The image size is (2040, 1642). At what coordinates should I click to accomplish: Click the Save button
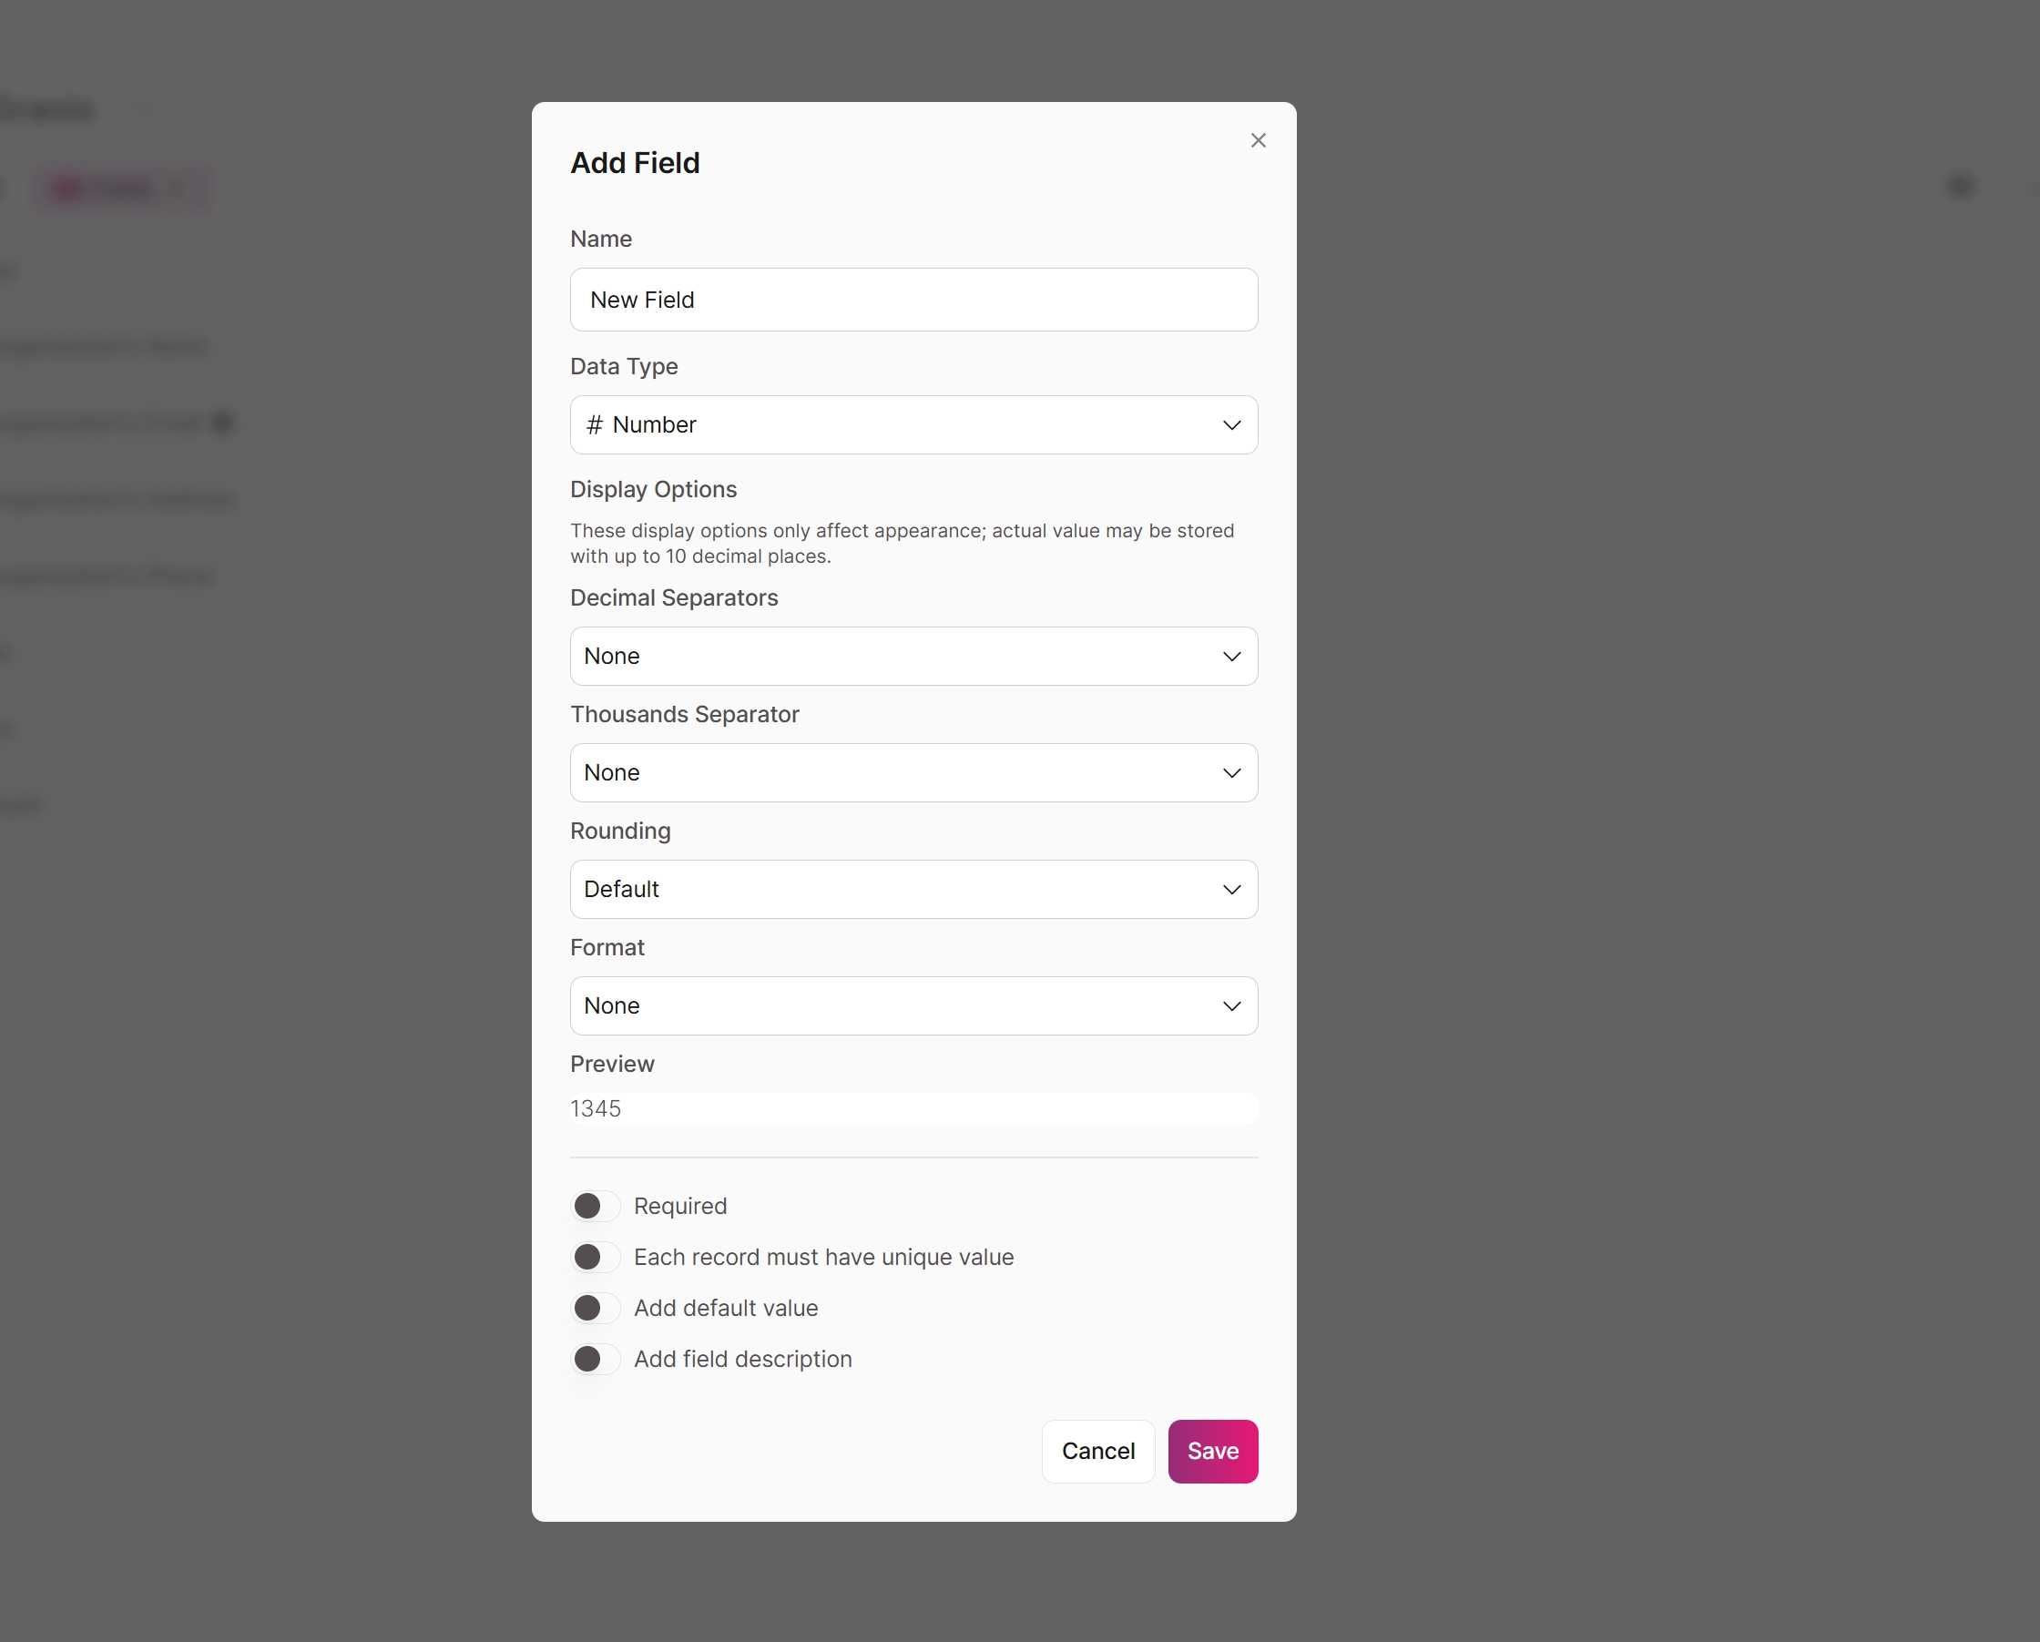(x=1212, y=1451)
